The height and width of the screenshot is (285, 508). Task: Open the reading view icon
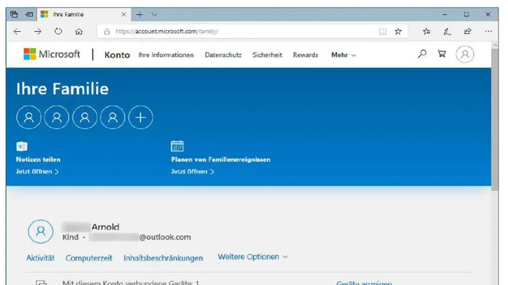(x=383, y=31)
